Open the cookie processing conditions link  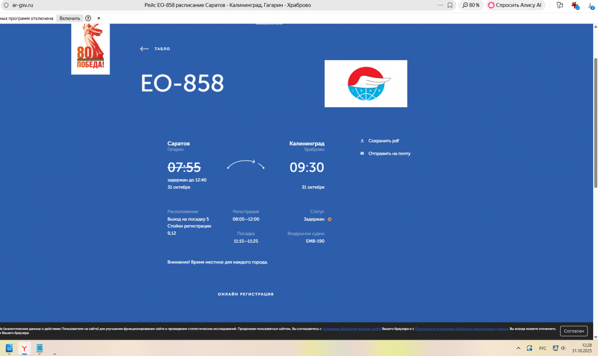(x=351, y=329)
